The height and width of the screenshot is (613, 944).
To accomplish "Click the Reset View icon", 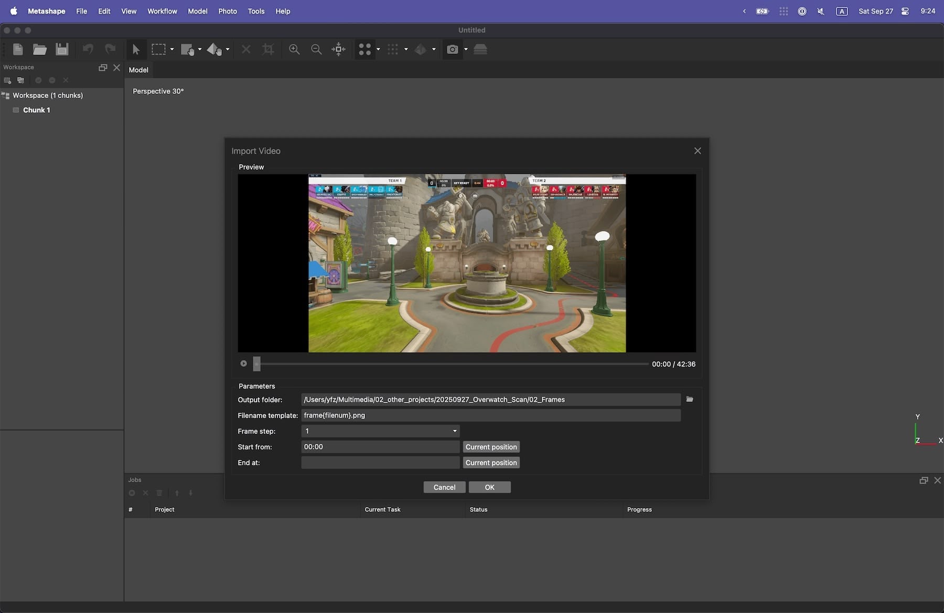I will 338,49.
